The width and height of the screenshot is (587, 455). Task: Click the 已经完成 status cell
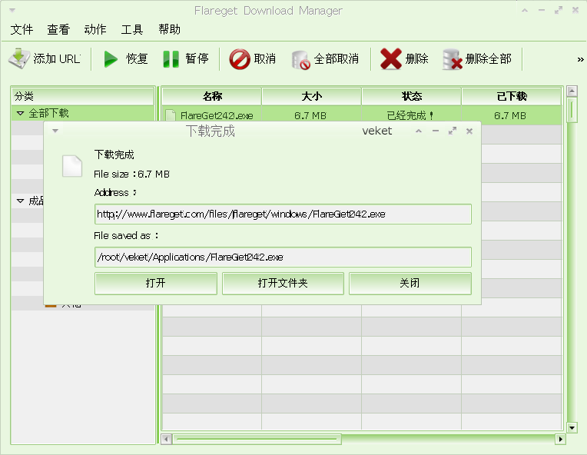[x=410, y=116]
